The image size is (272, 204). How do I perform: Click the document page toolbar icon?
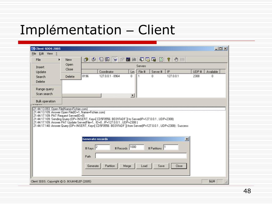click(101, 59)
